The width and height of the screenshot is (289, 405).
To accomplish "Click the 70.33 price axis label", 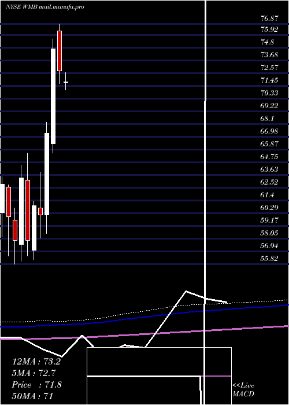I will point(269,93).
